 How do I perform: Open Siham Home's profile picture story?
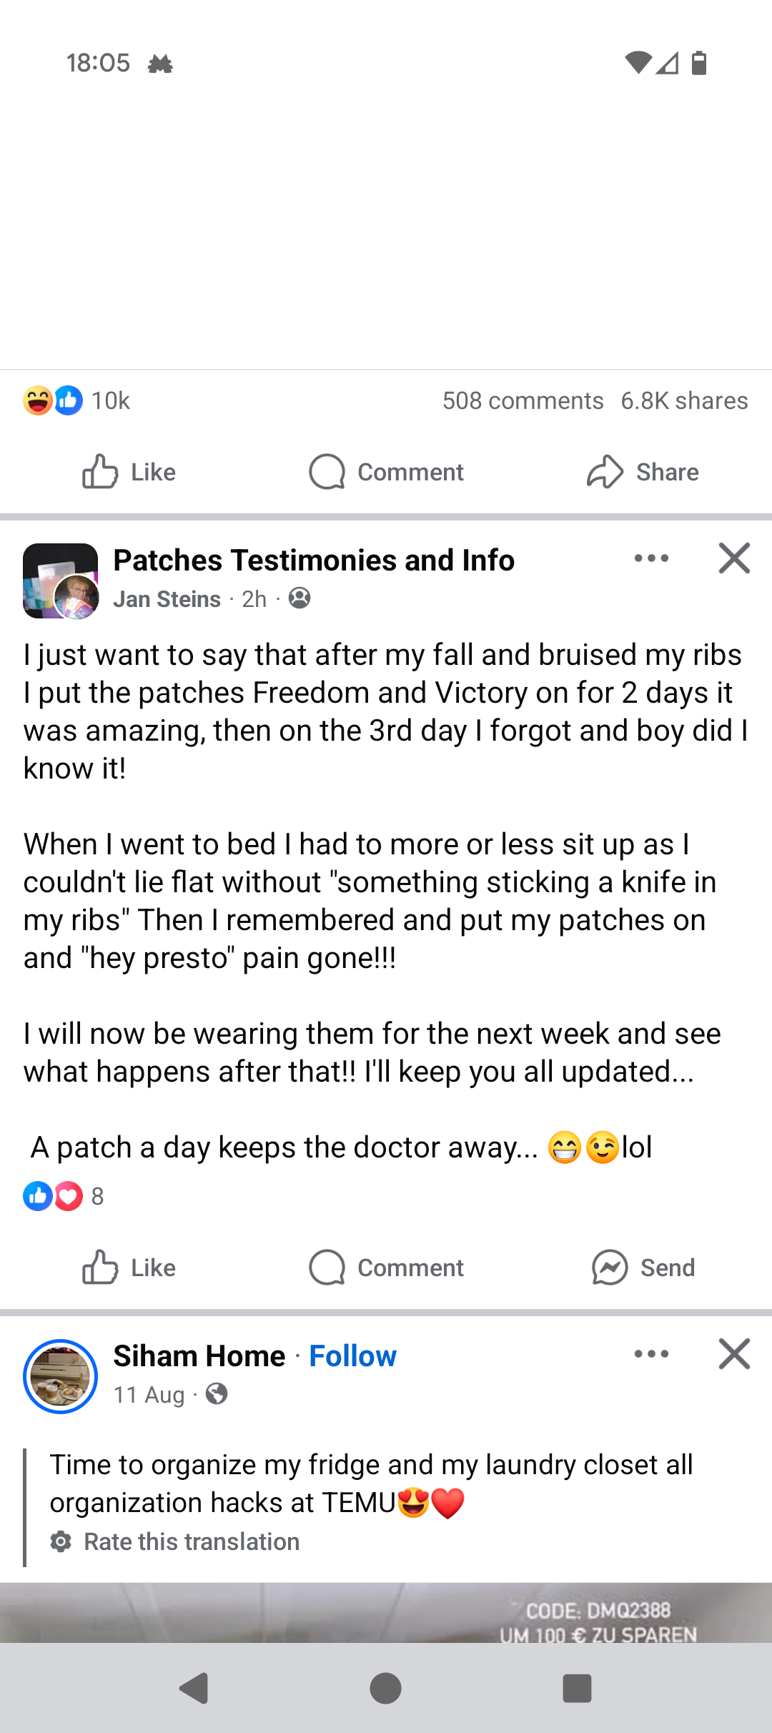point(61,1376)
